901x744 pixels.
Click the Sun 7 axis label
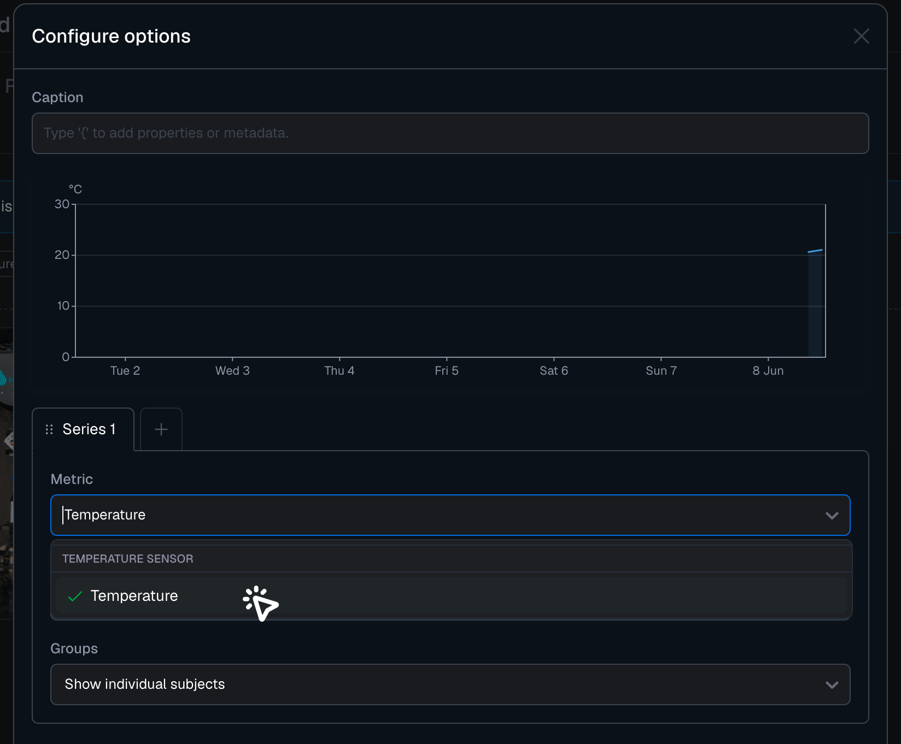pos(661,370)
